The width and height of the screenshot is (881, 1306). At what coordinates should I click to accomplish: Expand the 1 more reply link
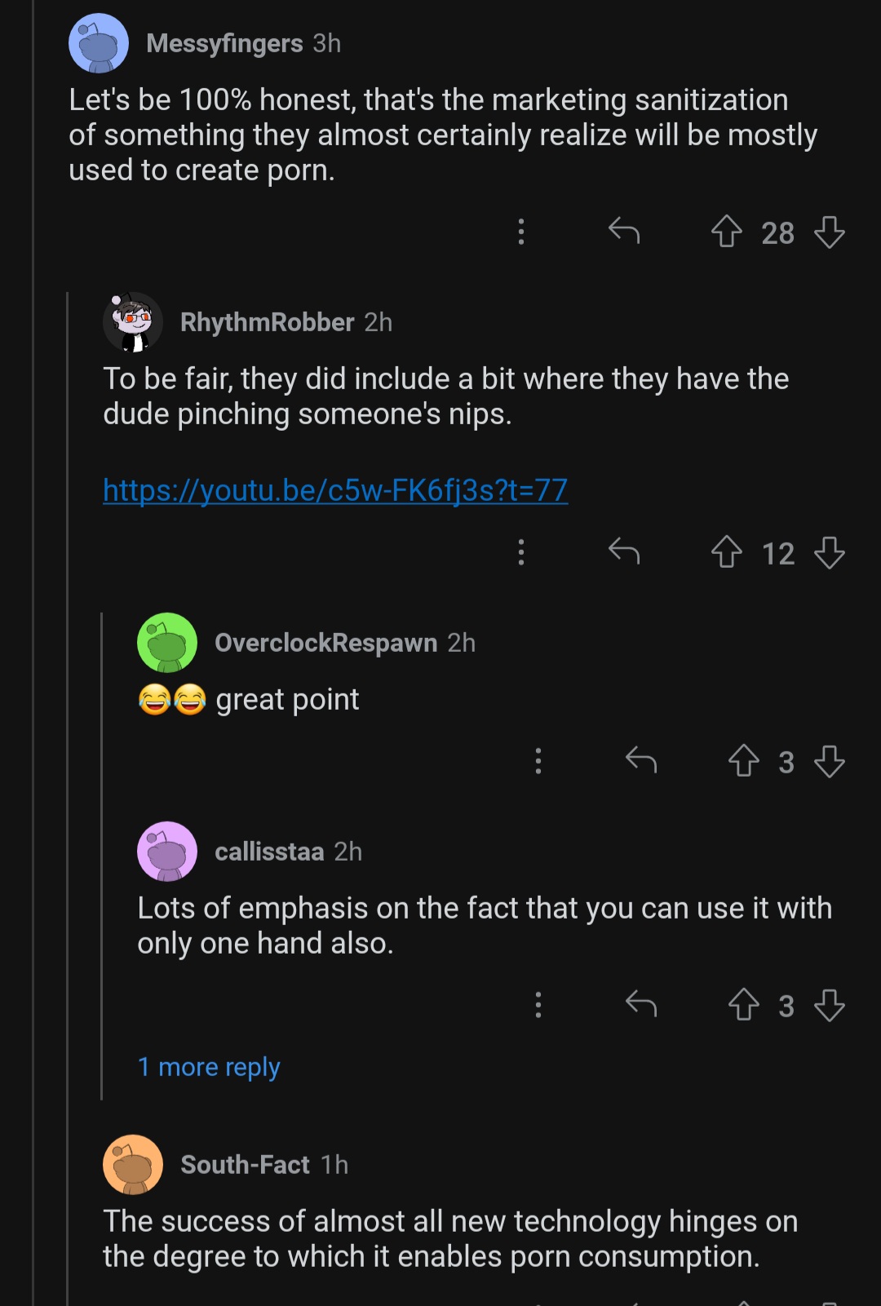[x=209, y=1067]
